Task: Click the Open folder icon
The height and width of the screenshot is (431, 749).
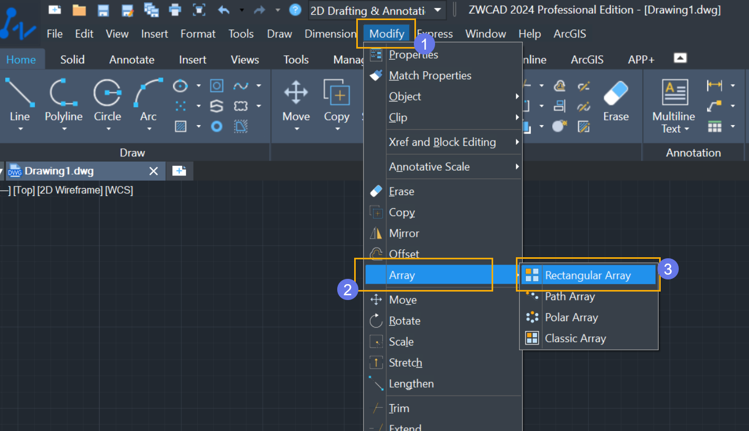Action: (79, 10)
